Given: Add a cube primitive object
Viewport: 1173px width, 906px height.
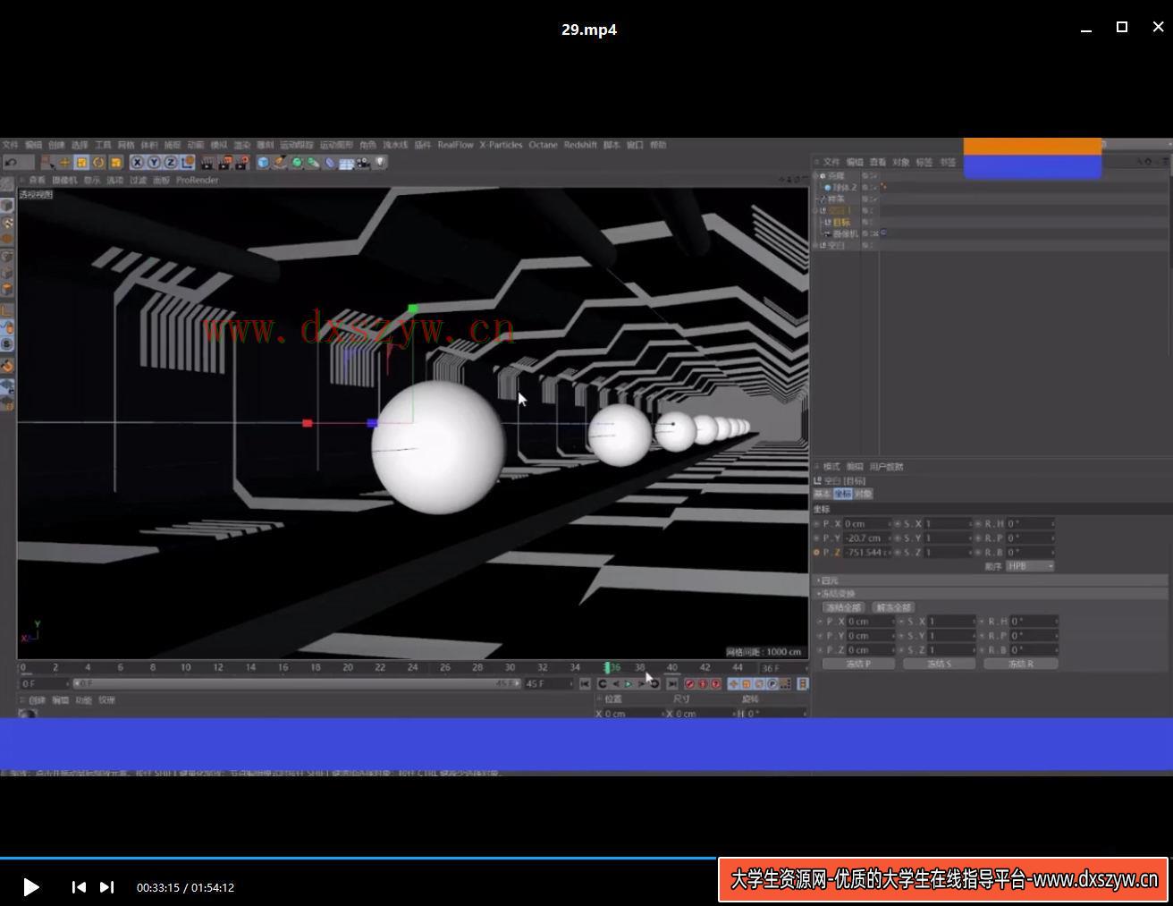Looking at the screenshot, I should click(x=263, y=162).
